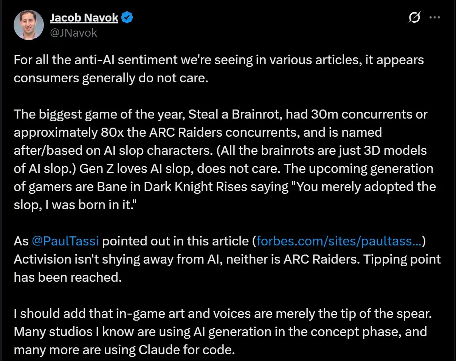Open the three-dot More options menu
This screenshot has height=361, width=456.
435,18
